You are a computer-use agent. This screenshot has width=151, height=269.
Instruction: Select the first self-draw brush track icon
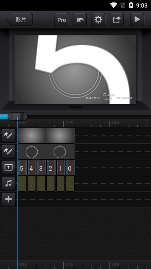click(x=8, y=136)
